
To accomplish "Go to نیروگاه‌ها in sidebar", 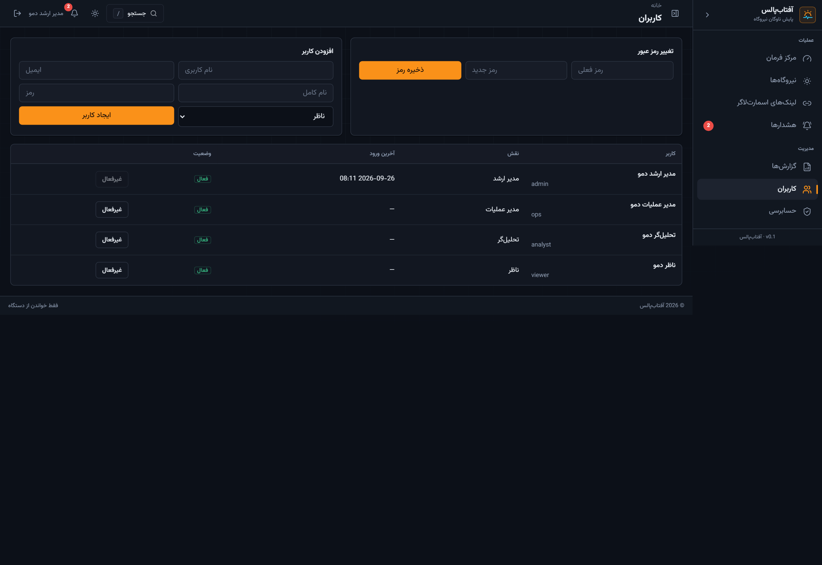I will (x=757, y=80).
